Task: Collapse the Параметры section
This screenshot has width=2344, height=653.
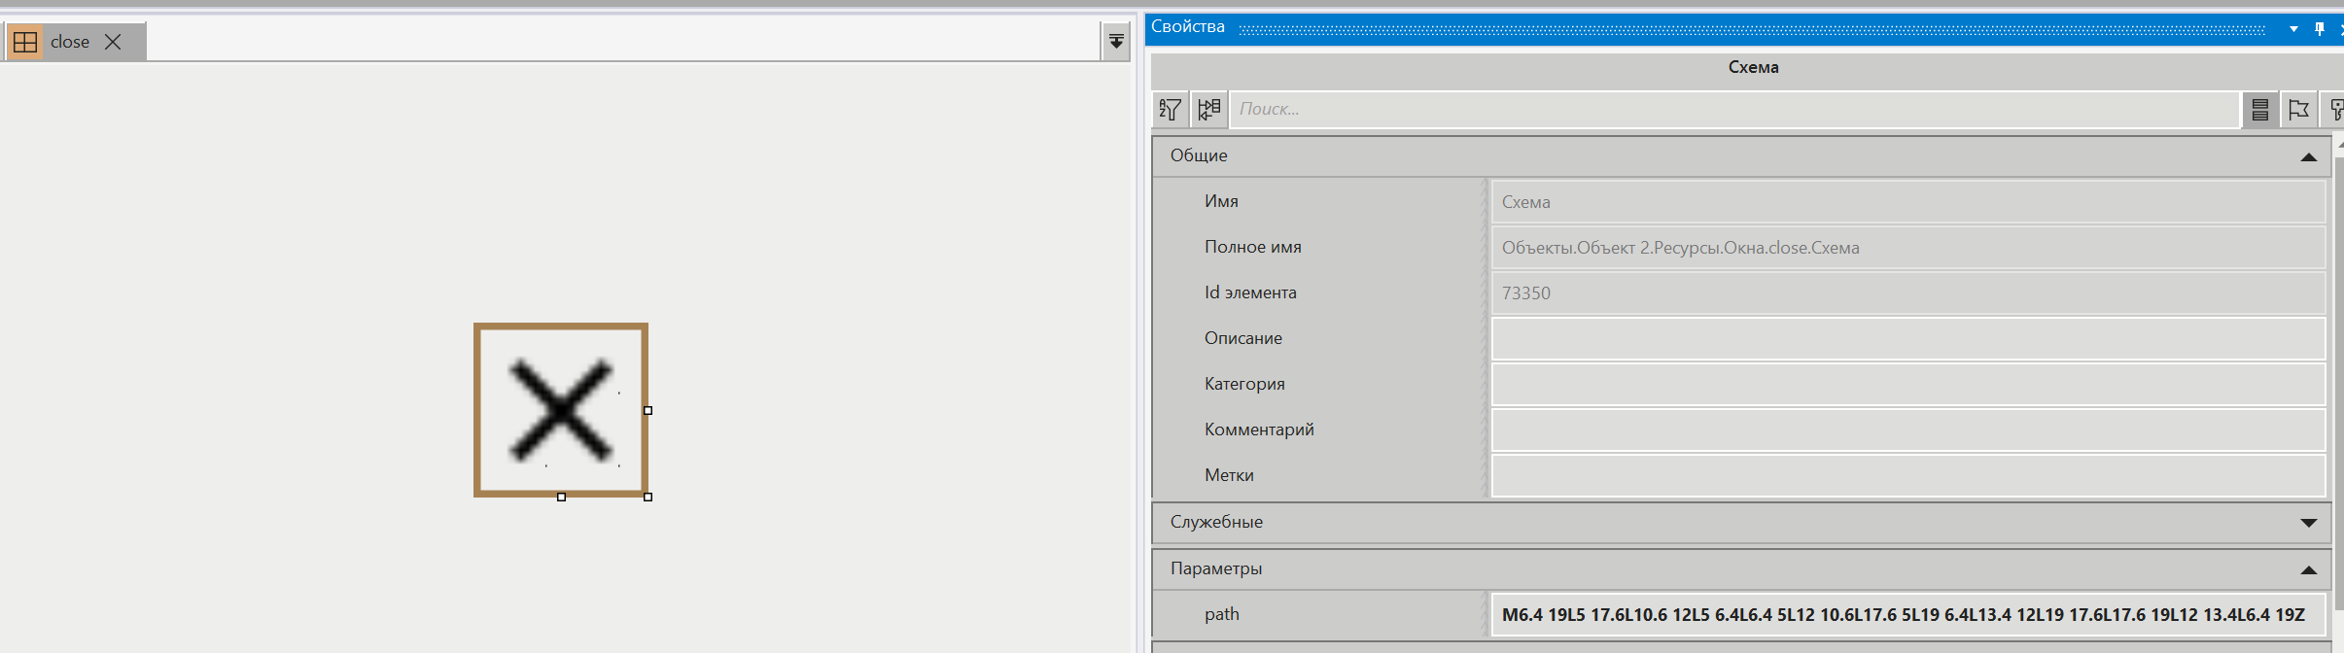Action: tap(2308, 569)
